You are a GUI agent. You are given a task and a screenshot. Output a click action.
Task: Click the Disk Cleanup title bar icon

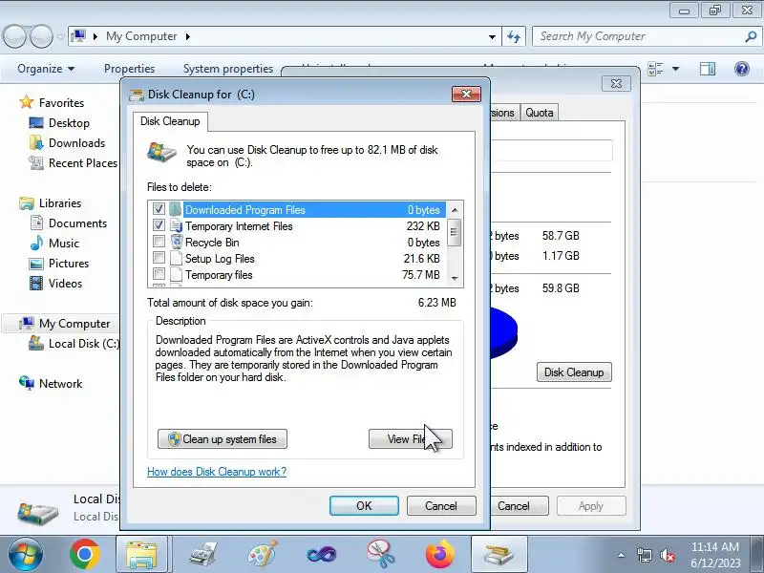pos(137,94)
